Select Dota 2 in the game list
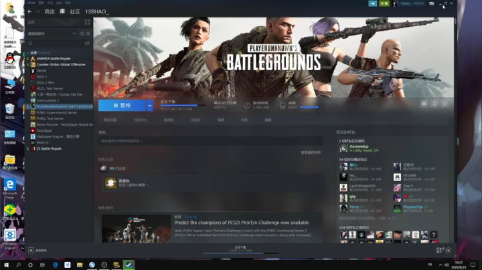Screen dimensions: 482x270 coord(42,76)
